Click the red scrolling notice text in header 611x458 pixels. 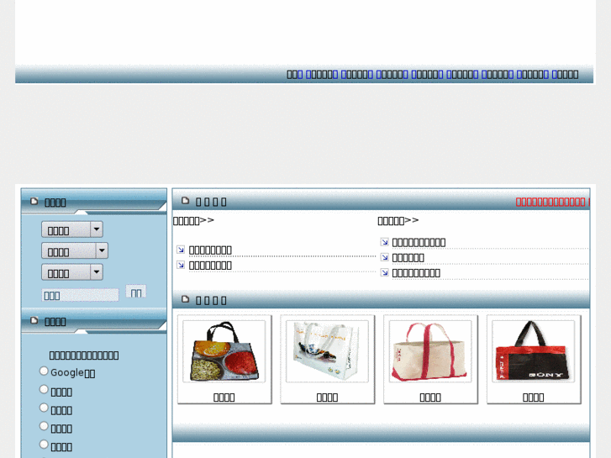tap(552, 202)
